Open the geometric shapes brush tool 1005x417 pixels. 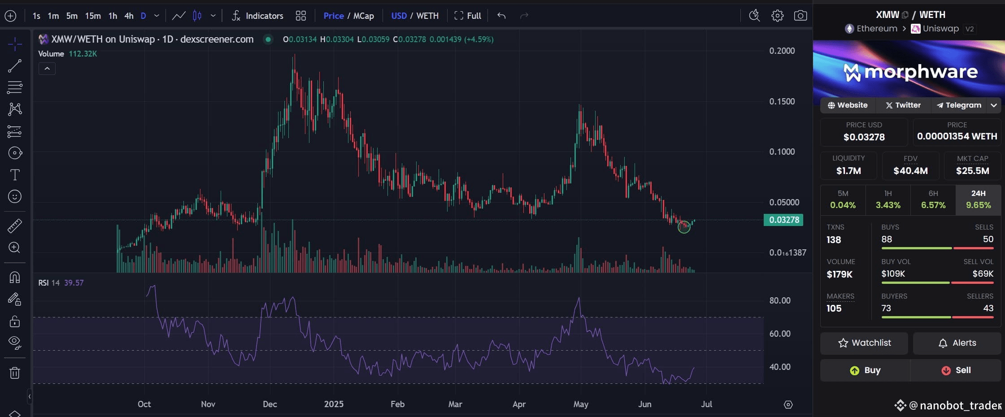pyautogui.click(x=15, y=153)
